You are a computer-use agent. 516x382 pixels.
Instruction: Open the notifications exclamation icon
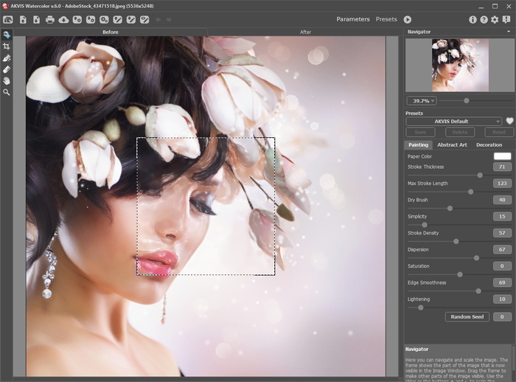(506, 20)
